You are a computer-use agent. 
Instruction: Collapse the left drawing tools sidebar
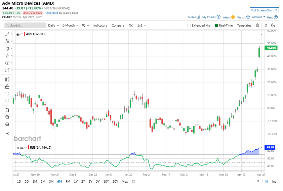(x=7, y=133)
